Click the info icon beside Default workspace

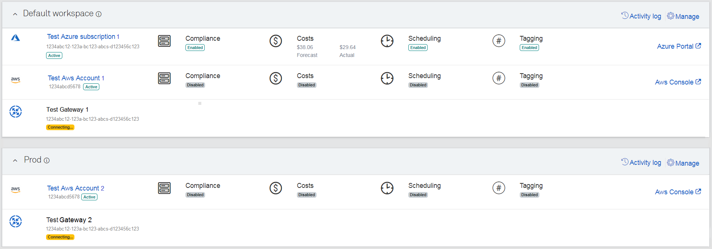tap(99, 14)
